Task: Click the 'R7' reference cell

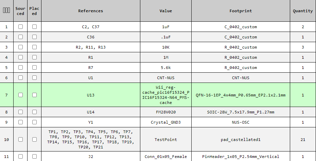Action: [91, 68]
